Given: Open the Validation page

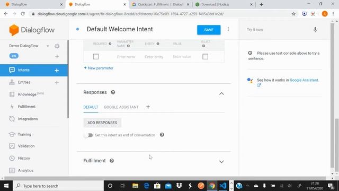Looking at the screenshot, I should coord(26,146).
